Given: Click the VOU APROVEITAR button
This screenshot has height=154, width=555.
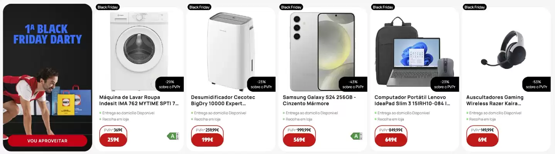Looking at the screenshot, I should click(47, 141).
